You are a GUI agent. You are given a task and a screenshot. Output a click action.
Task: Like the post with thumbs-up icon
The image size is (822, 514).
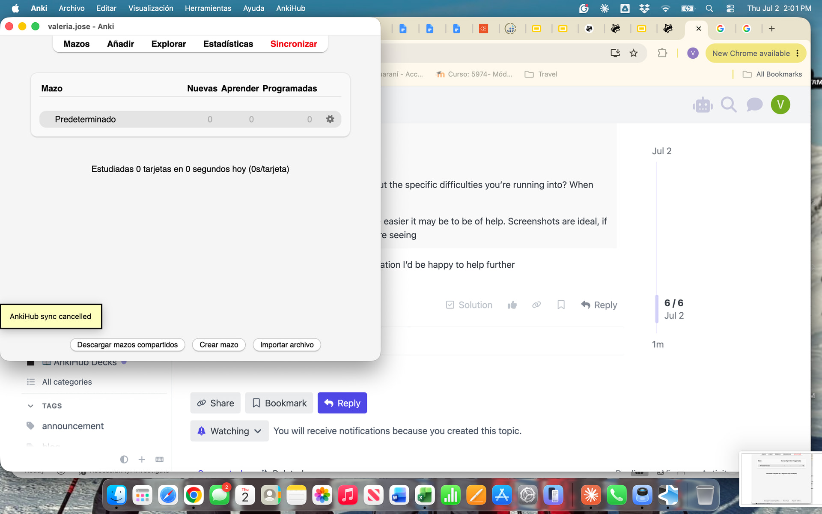coord(512,305)
